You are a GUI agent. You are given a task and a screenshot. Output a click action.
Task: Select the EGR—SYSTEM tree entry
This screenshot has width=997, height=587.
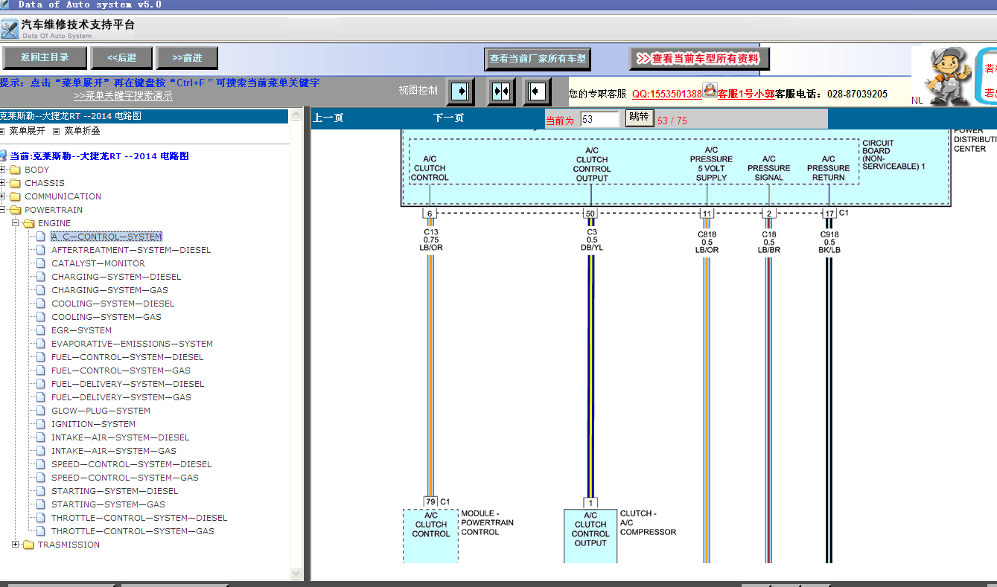tap(81, 330)
